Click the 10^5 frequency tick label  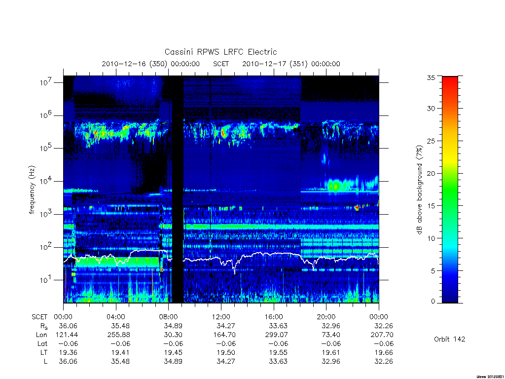[46, 148]
